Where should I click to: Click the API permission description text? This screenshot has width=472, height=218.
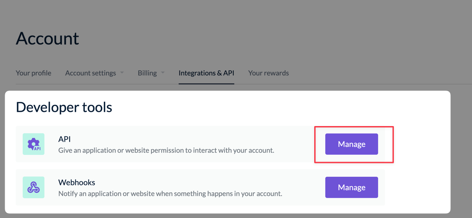[x=166, y=150]
